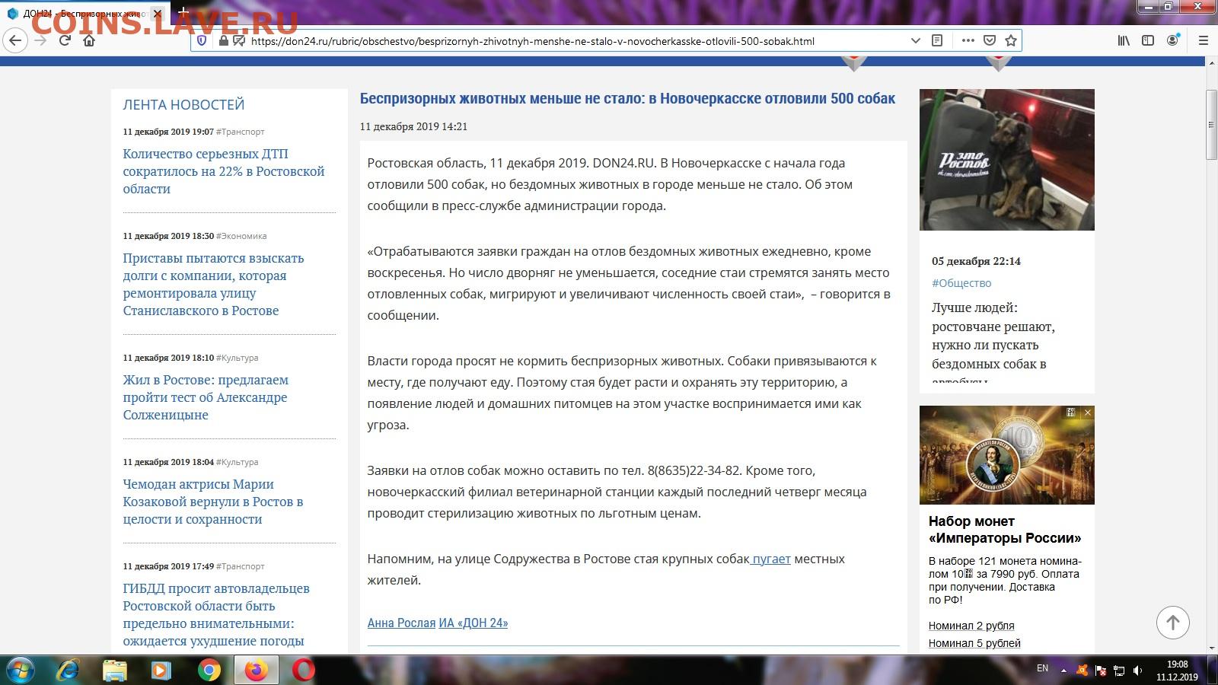The width and height of the screenshot is (1218, 685).
Task: Open Maria Kozakova suitcase article
Action: click(x=213, y=502)
